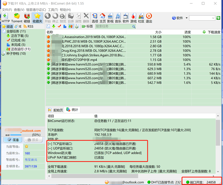Click the 3971139 global ranking link

tap(31, 166)
